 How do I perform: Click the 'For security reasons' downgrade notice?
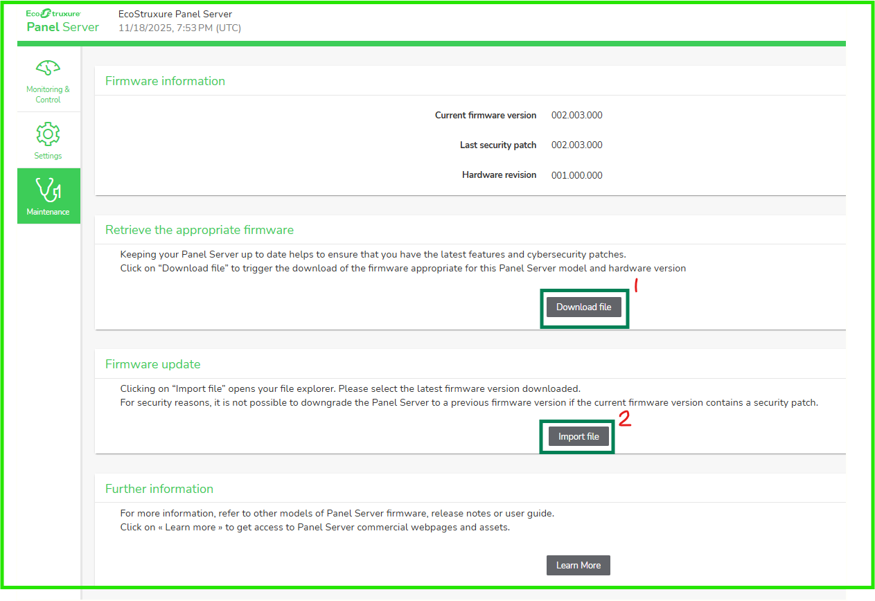coord(469,403)
